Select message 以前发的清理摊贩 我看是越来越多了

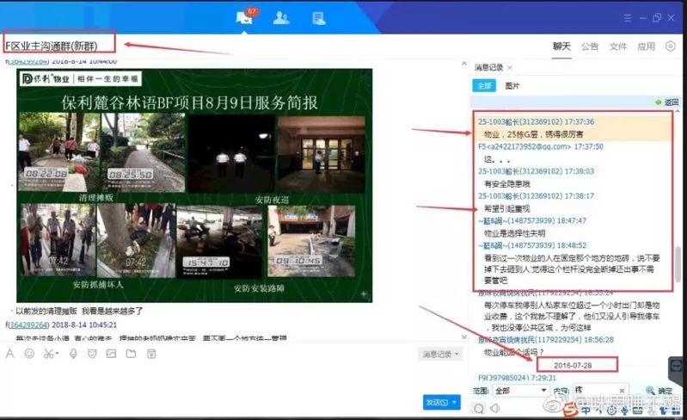[79, 311]
